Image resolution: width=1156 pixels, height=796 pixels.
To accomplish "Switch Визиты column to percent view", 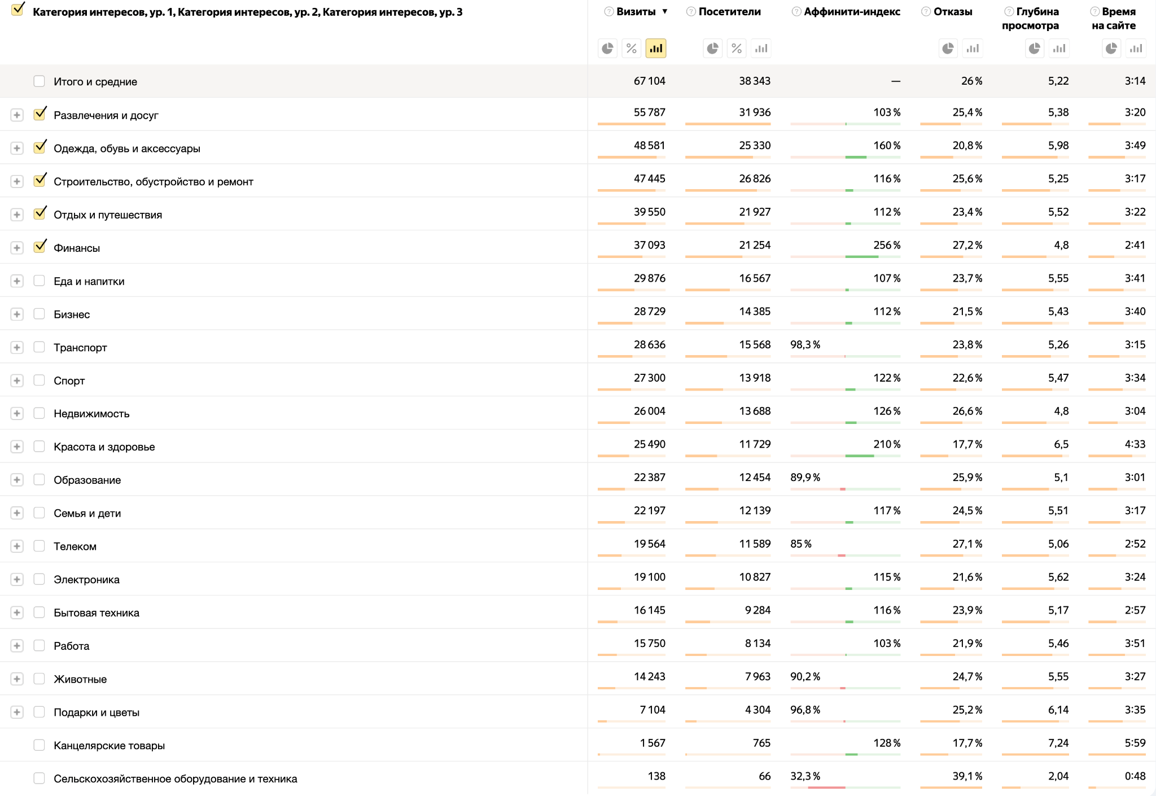I will (632, 49).
